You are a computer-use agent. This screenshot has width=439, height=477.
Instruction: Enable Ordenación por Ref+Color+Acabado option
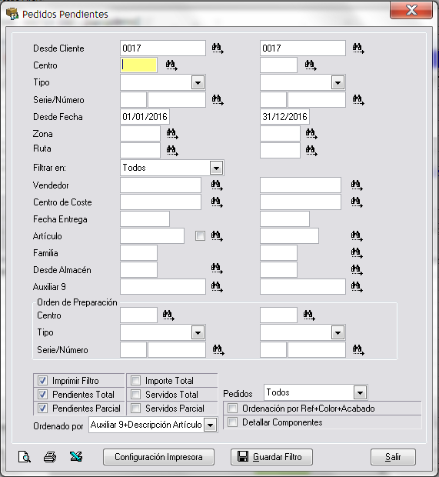click(x=233, y=409)
